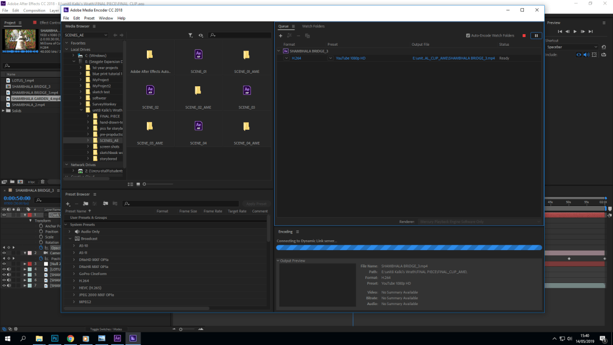Viewport: 613px width, 345px height.
Task: Click output file path SHAMBHALA BRIDGE_3.mp4 link
Action: 453,58
